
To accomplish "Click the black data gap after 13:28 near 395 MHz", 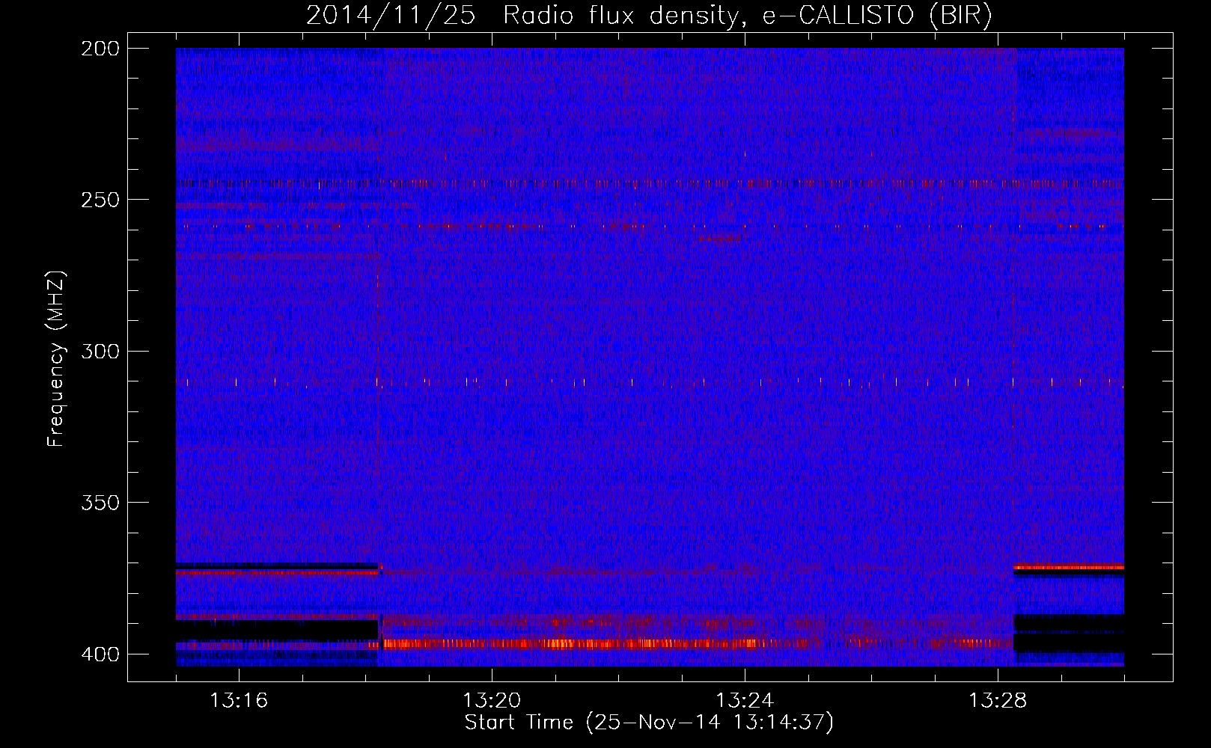I will [1068, 634].
